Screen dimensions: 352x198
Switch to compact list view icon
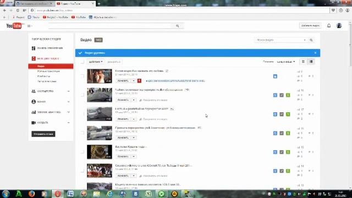pyautogui.click(x=303, y=62)
